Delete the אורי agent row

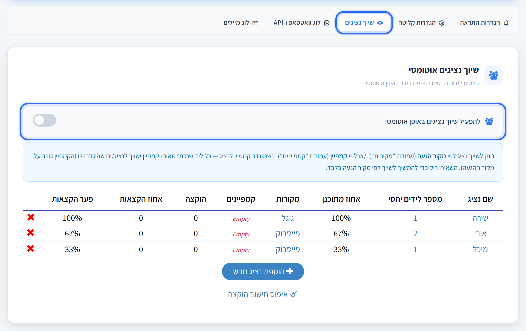click(31, 233)
